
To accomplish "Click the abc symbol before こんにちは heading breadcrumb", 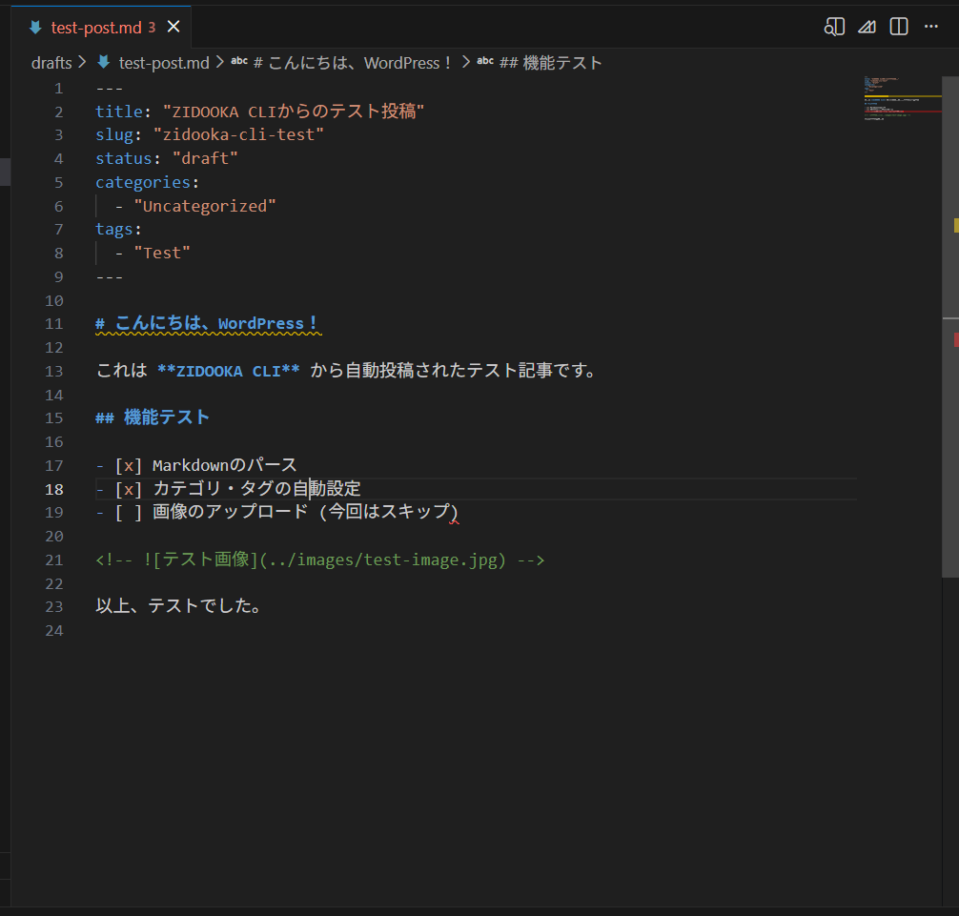I will pos(238,62).
